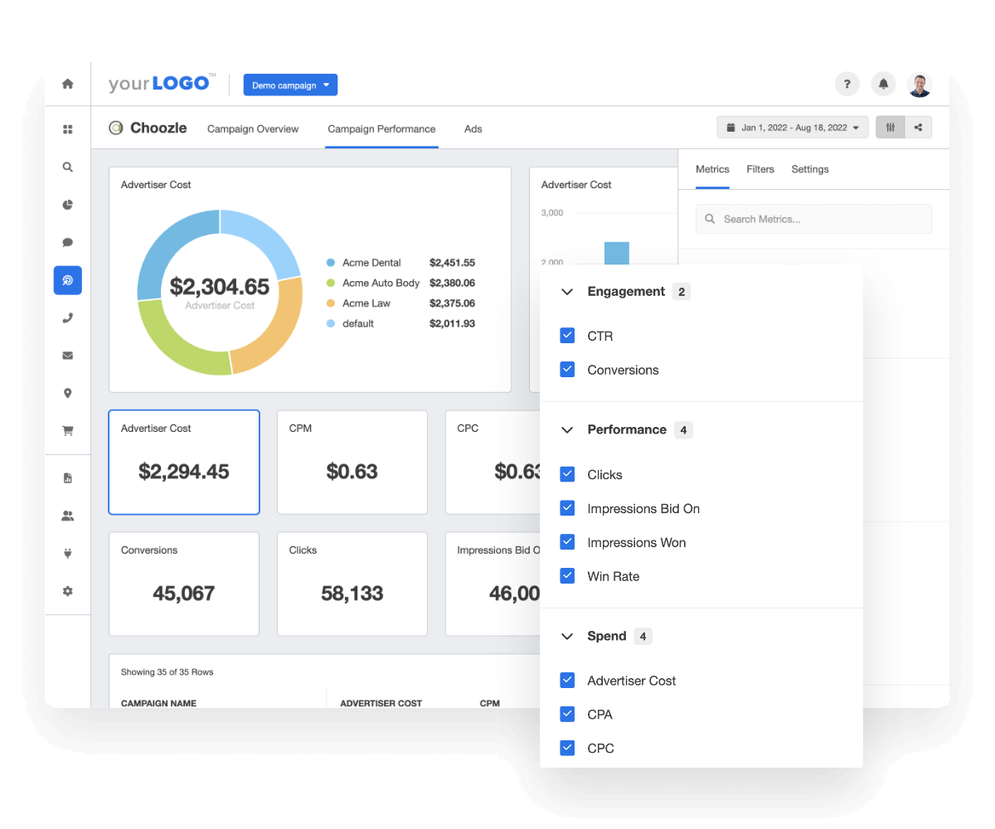
Task: Click the share icon near the date range
Action: coord(918,127)
